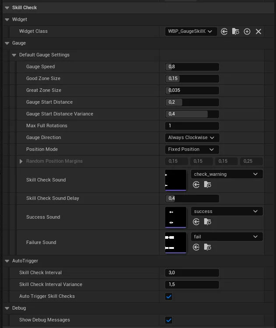Browse to fail sound asset
Screen dimensions: 276x328
click(208, 247)
